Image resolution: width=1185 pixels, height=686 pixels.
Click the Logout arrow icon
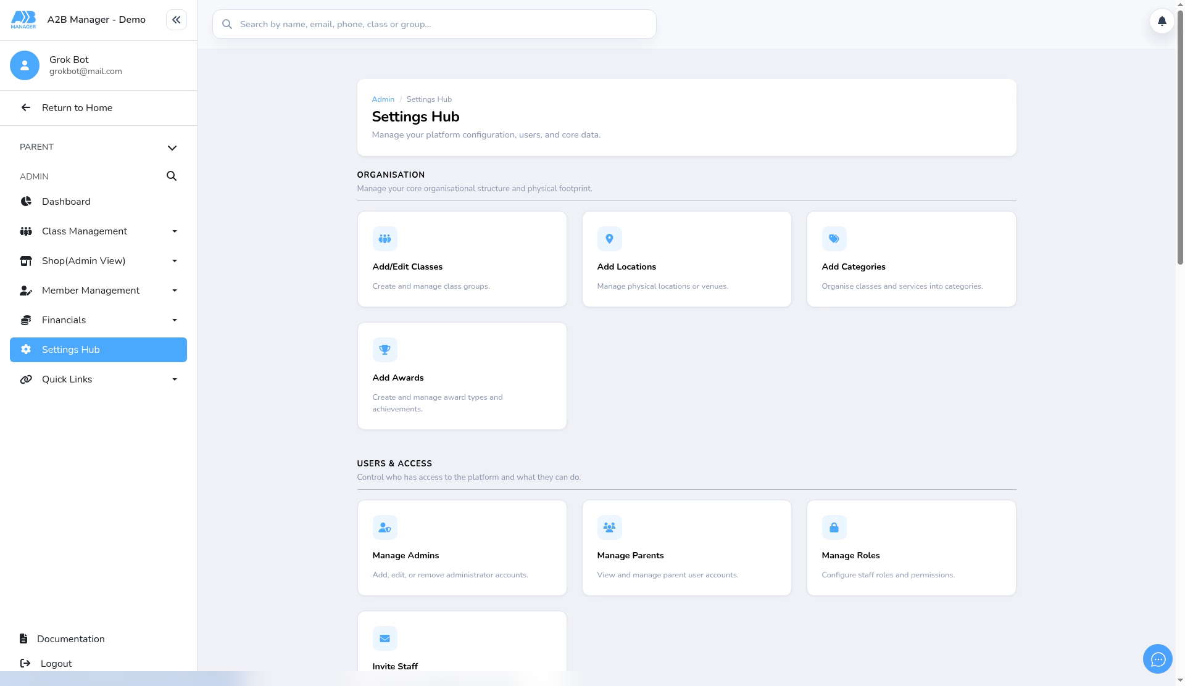pyautogui.click(x=25, y=663)
